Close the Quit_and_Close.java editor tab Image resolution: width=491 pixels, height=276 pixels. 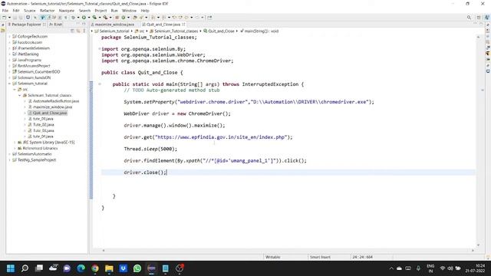coord(184,24)
